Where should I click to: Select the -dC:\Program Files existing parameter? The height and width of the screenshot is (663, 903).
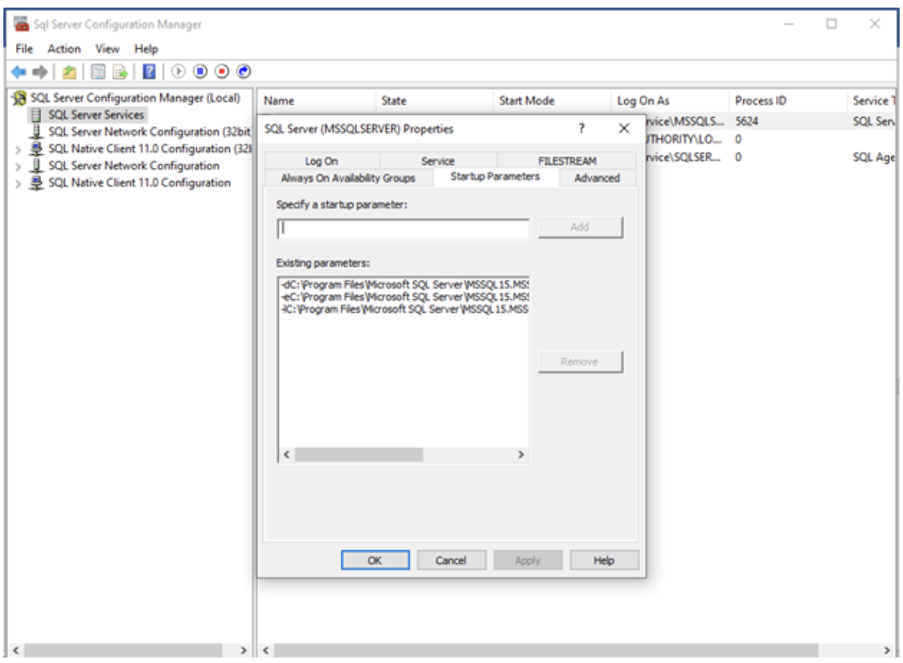(x=405, y=285)
